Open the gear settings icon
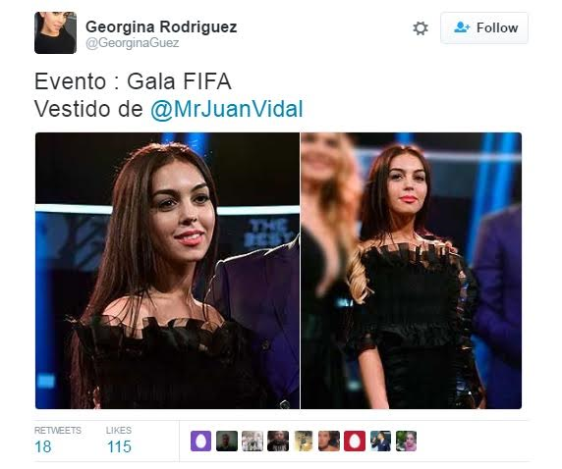This screenshot has width=562, height=469. click(x=421, y=28)
